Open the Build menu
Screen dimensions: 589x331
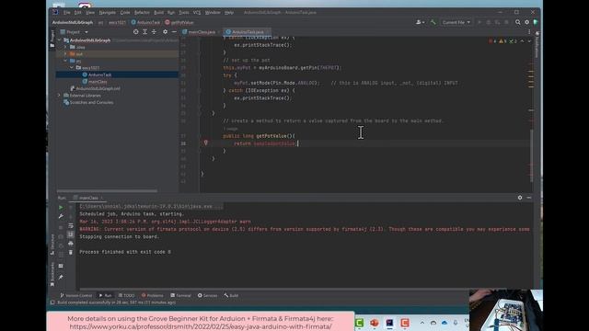[x=159, y=12]
